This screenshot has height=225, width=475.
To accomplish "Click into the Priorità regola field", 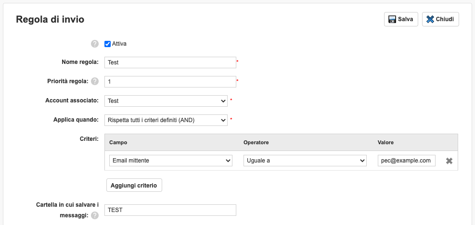I will tap(170, 82).
